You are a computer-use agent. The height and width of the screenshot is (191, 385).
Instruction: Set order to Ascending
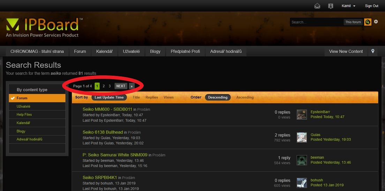[245, 97]
